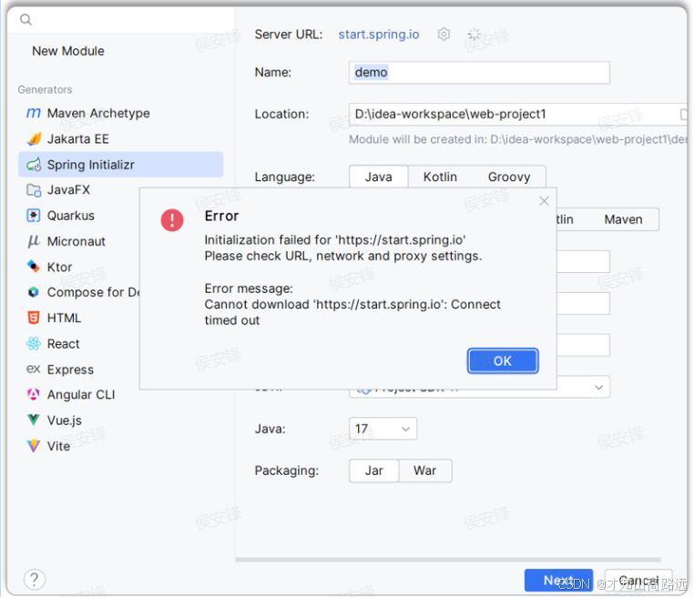The height and width of the screenshot is (597, 694).
Task: Choose JavaFX generator
Action: (x=79, y=190)
